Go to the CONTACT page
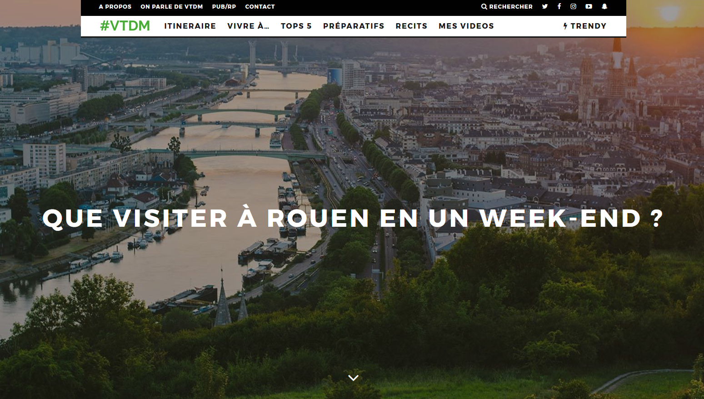Image resolution: width=704 pixels, height=399 pixels. (x=260, y=6)
